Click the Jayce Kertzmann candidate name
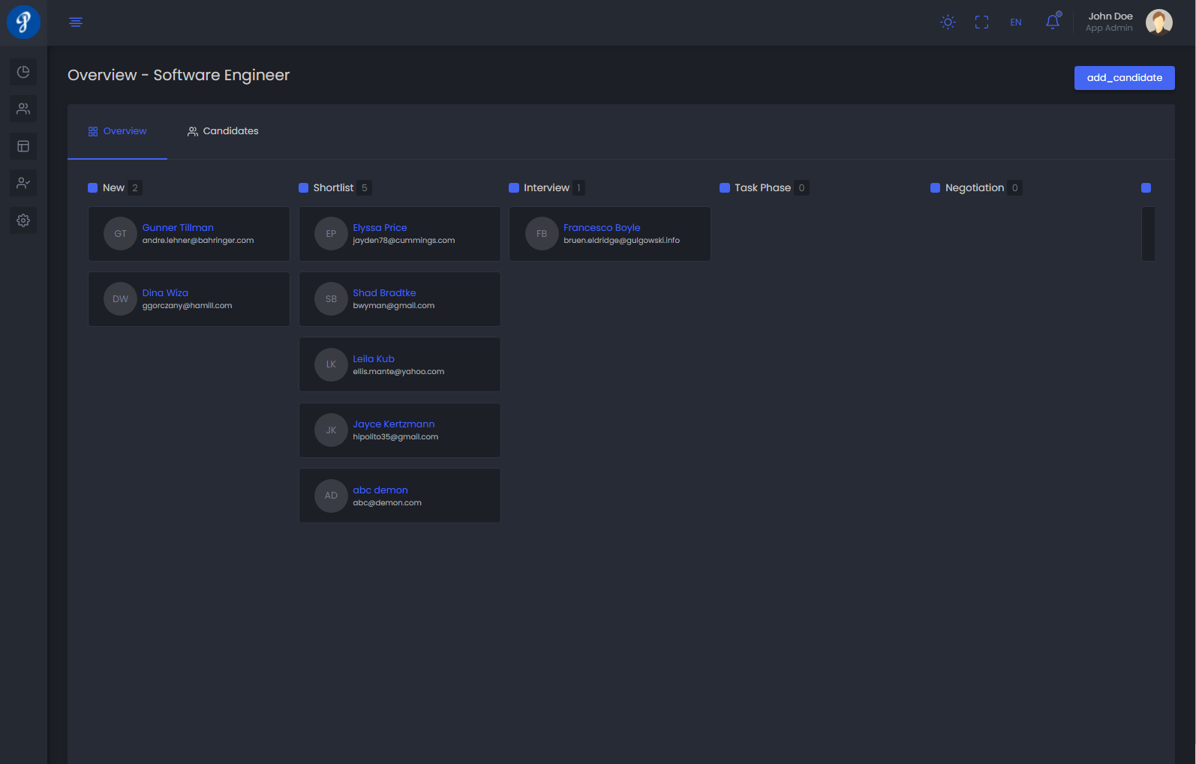 point(393,424)
